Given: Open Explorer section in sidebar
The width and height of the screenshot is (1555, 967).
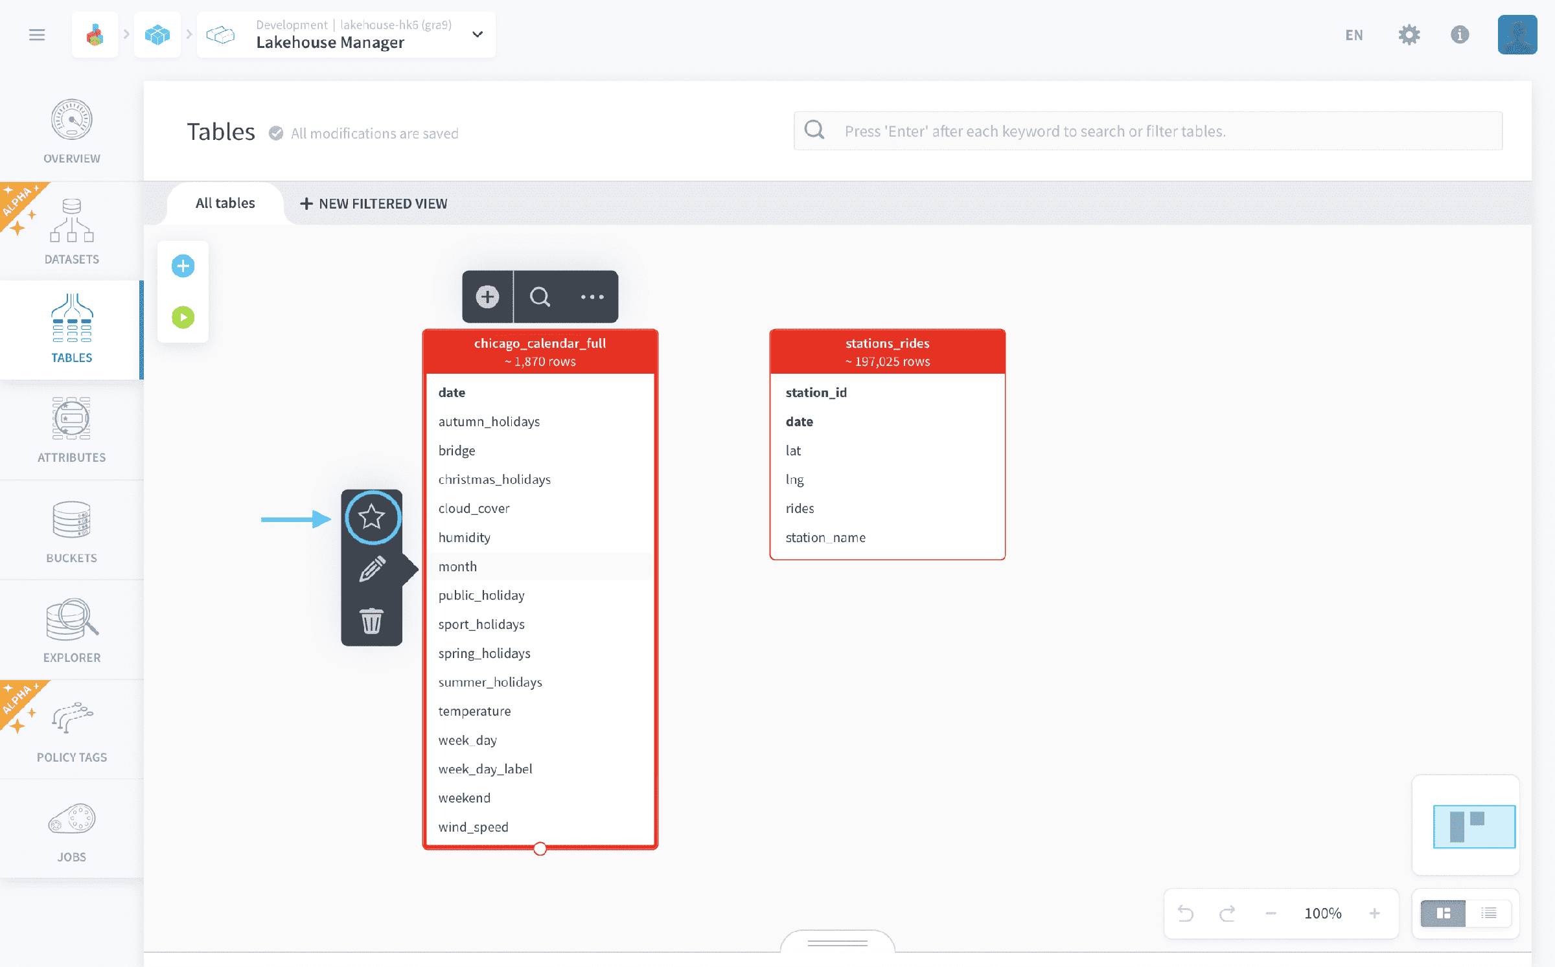Looking at the screenshot, I should tap(72, 630).
